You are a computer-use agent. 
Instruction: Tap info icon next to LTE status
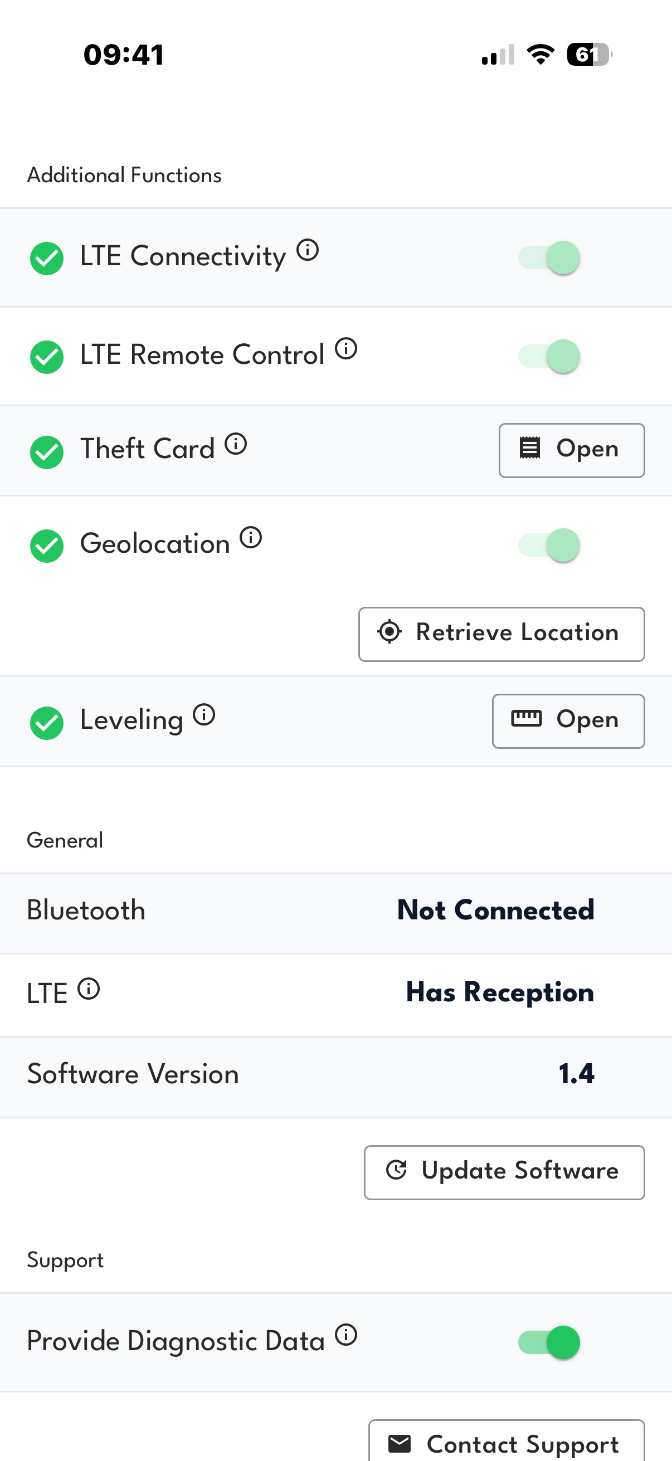pos(89,988)
